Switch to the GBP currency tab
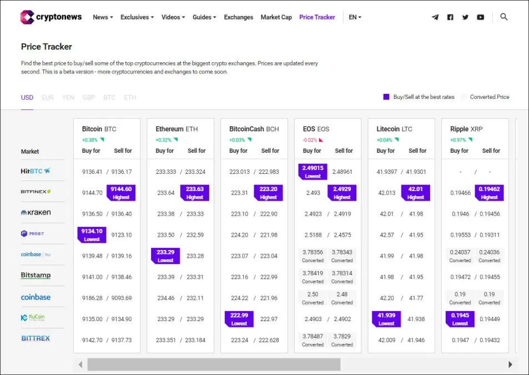The width and height of the screenshot is (529, 375). click(x=89, y=98)
